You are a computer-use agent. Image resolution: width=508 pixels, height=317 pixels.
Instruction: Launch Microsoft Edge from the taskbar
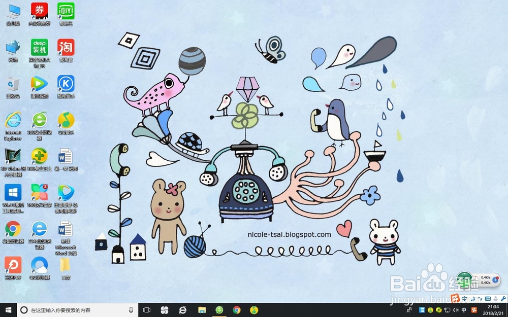pos(183,310)
